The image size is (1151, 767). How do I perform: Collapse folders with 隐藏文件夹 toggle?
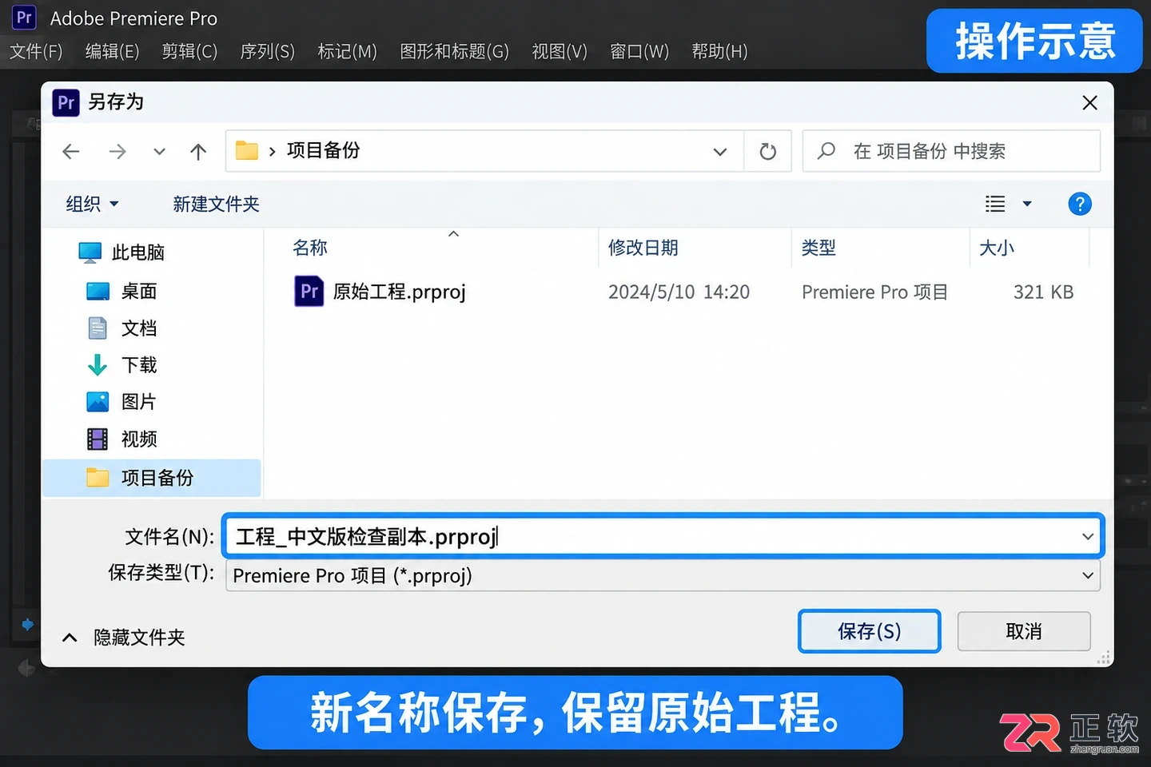click(x=124, y=637)
